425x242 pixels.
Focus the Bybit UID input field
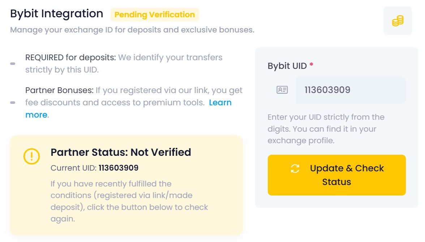tap(351, 90)
